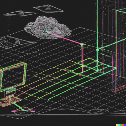This screenshot has height=126, width=126.
Task: Click the green circular node junction
Action: tap(97, 50)
